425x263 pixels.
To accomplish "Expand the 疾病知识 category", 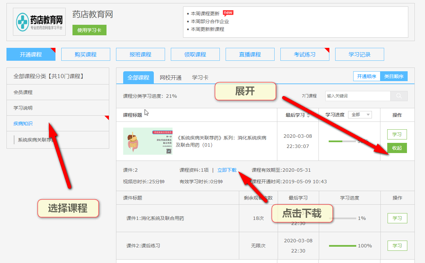I will click(x=23, y=124).
